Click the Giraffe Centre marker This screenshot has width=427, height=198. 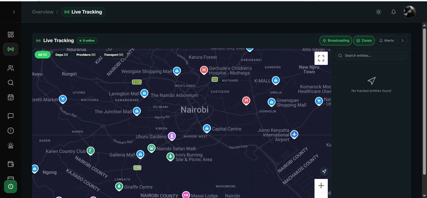tap(119, 186)
